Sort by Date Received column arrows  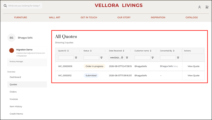coord(123,51)
